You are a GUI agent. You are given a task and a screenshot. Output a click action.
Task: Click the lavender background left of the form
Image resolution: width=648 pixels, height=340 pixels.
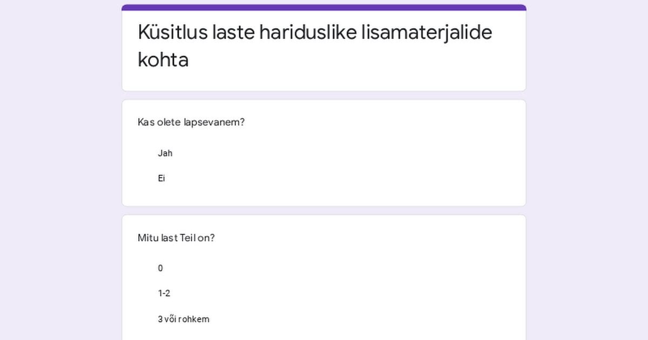[x=60, y=170]
